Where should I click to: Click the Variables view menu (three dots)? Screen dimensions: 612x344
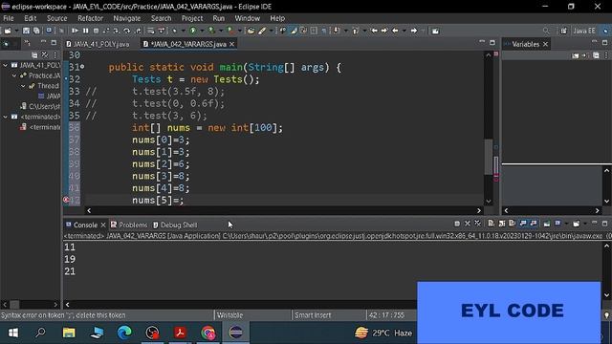click(606, 55)
